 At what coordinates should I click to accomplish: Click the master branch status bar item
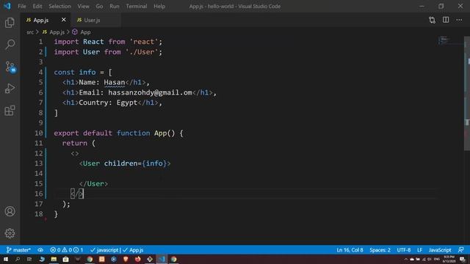(x=18, y=250)
